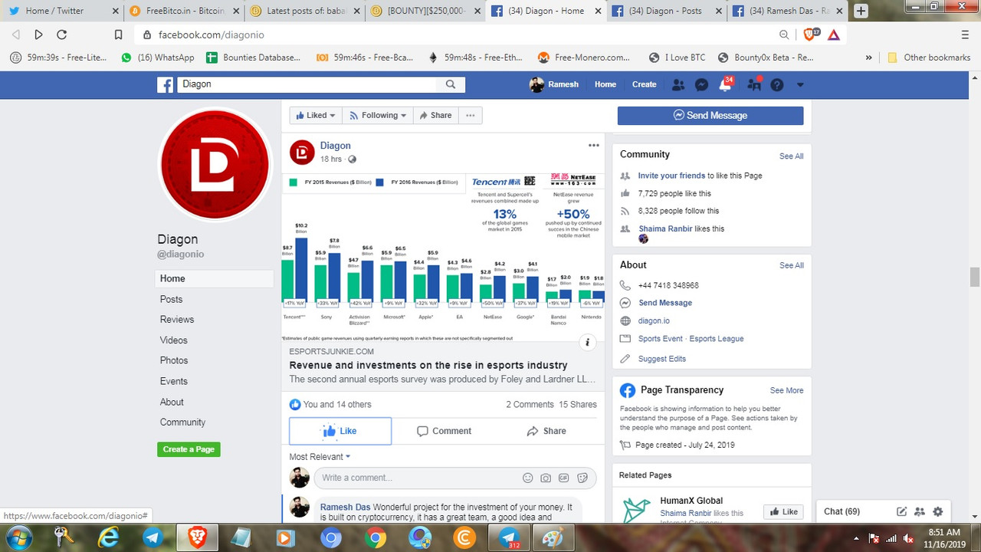Open Community in page sidebar

(182, 422)
